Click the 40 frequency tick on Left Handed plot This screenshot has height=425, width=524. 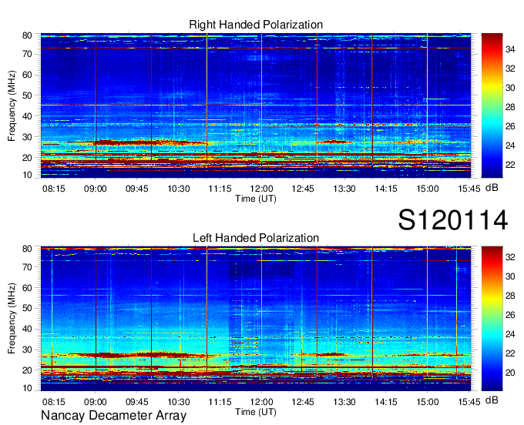tap(27, 329)
